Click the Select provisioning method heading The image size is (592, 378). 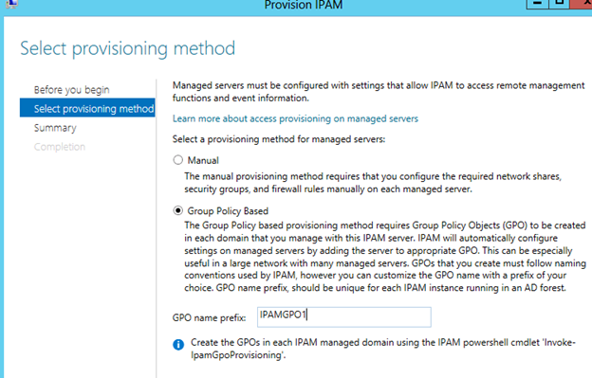[x=128, y=48]
